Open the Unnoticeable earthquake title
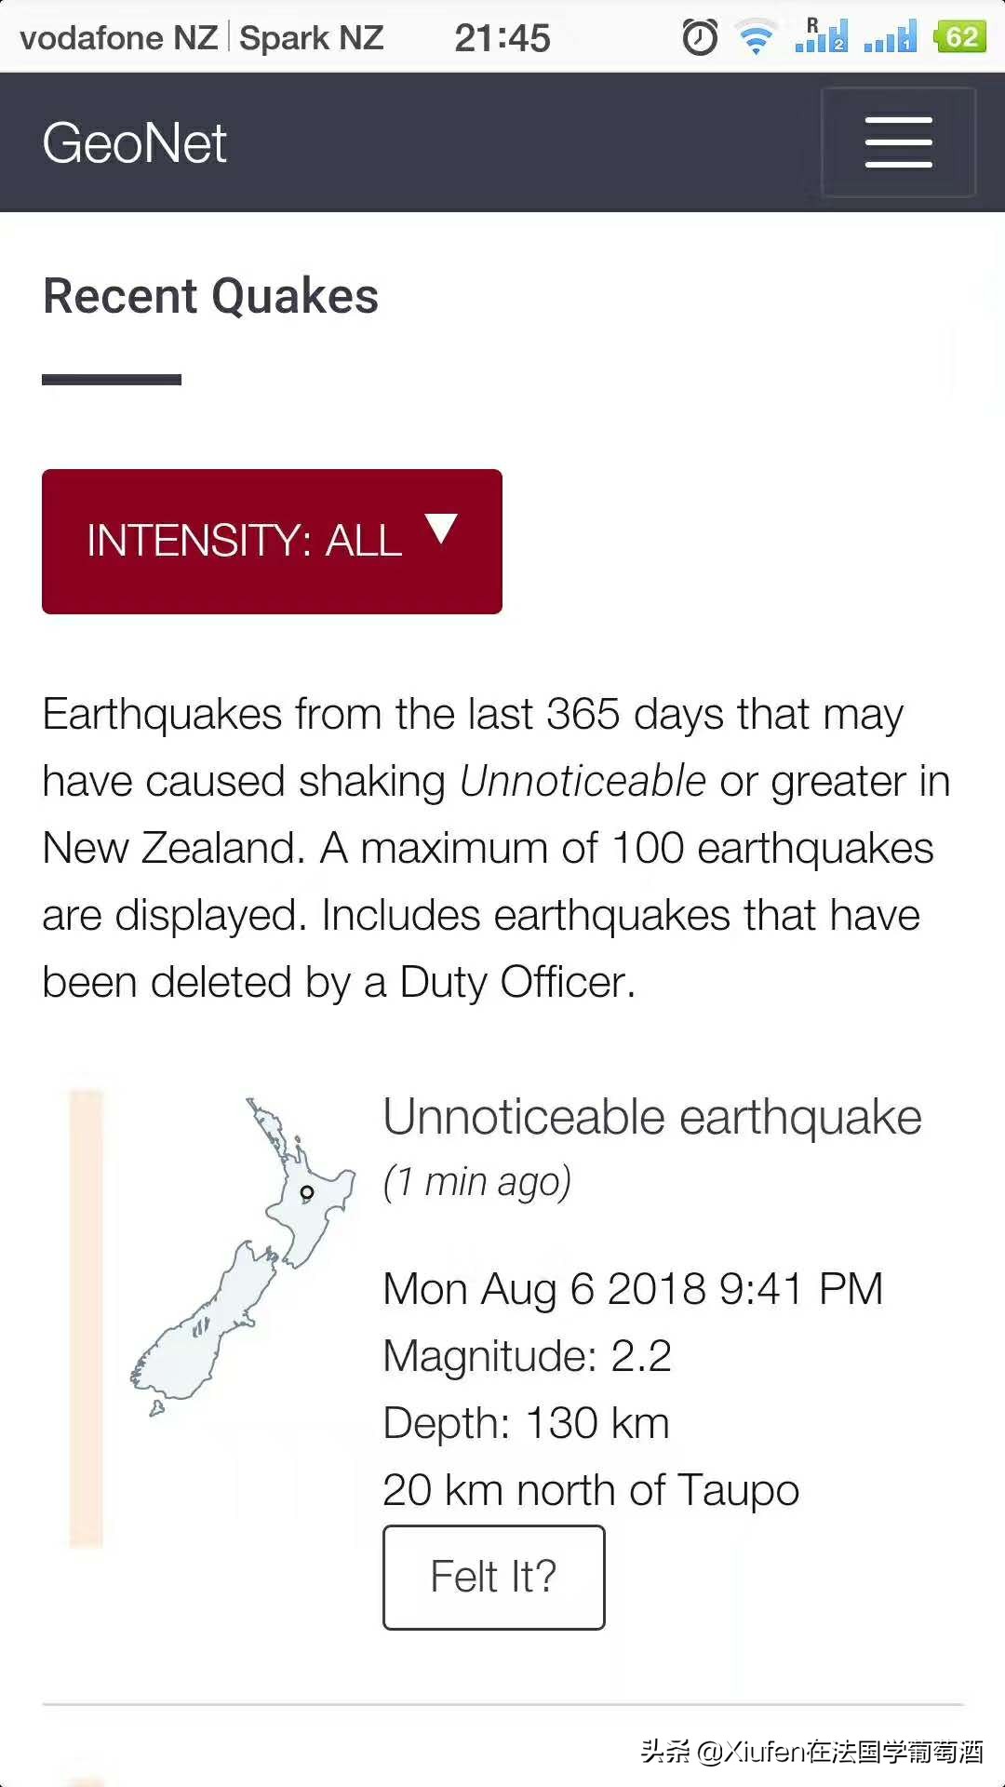The width and height of the screenshot is (1005, 1787). (652, 1117)
